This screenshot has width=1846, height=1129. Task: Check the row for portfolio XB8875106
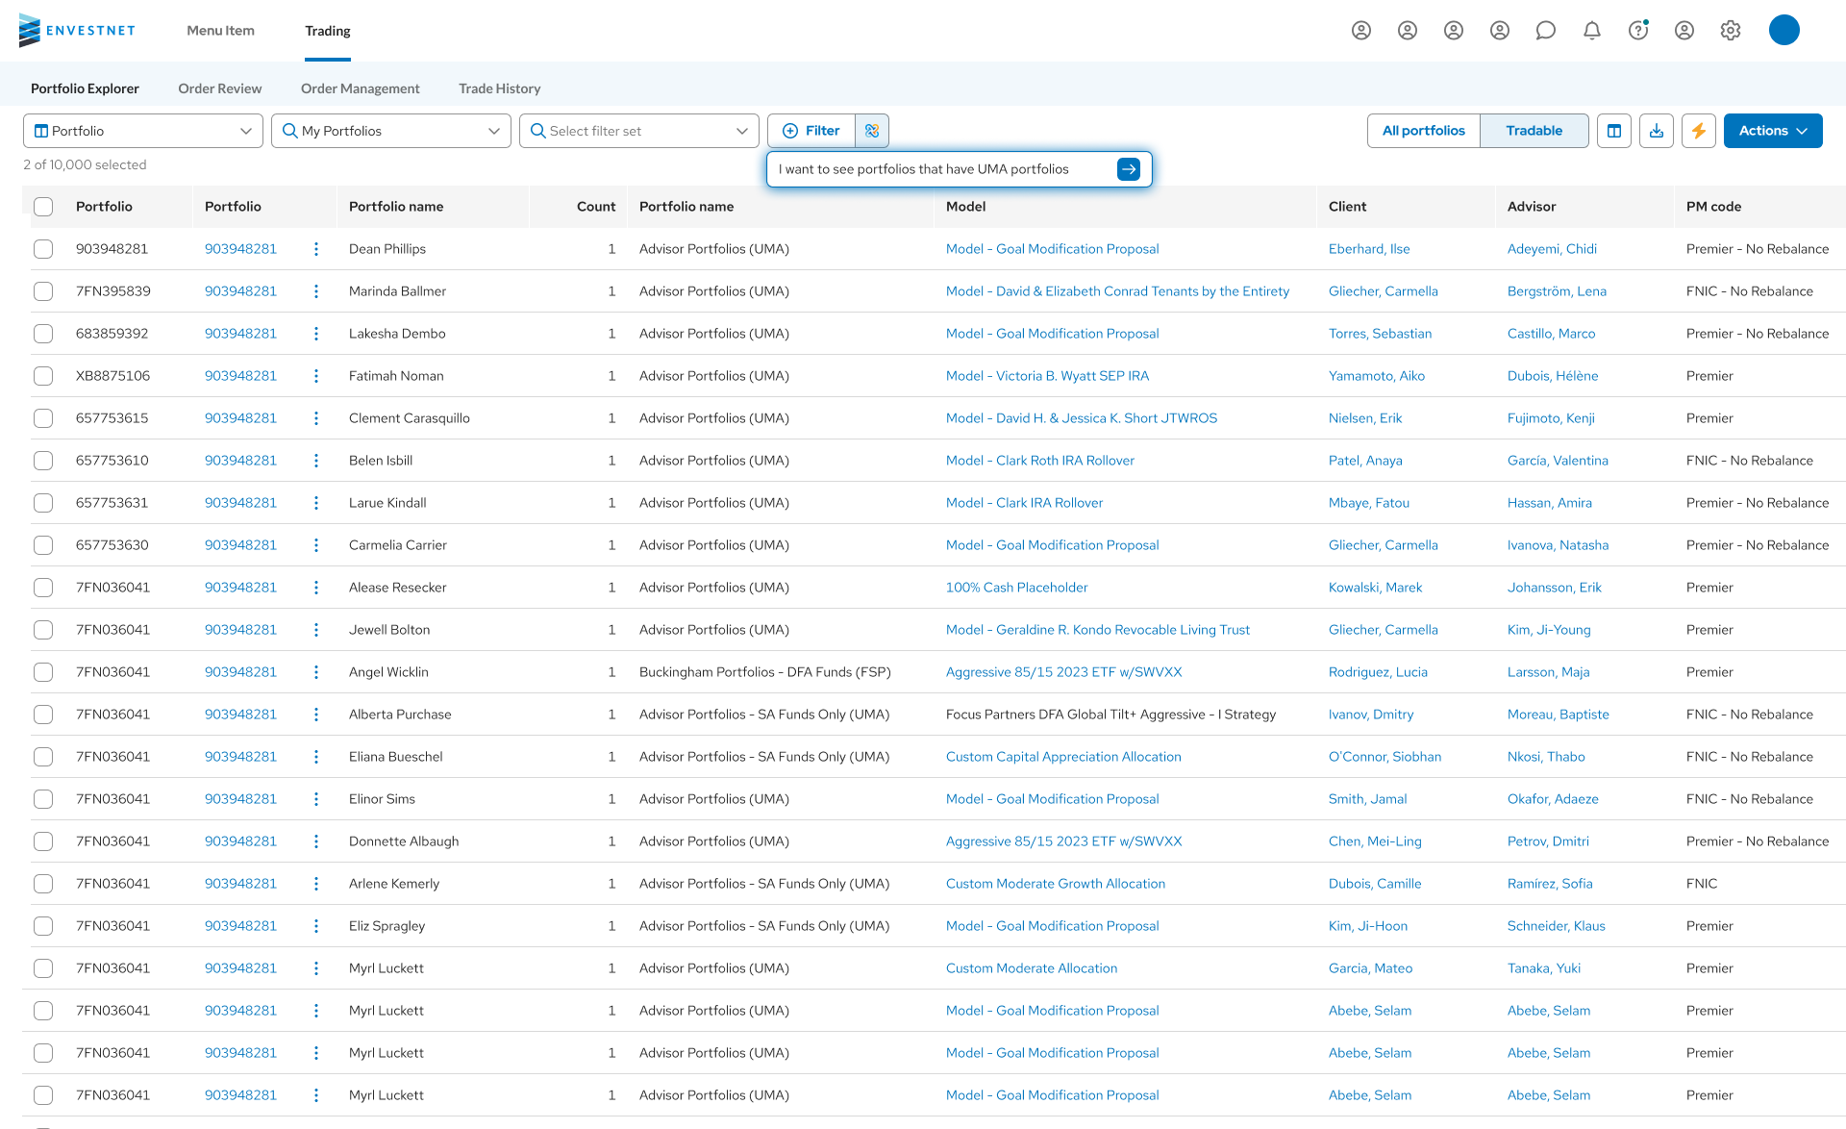(43, 376)
